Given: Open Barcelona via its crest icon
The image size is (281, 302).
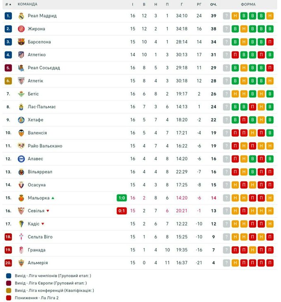Looking at the screenshot, I should (21, 42).
